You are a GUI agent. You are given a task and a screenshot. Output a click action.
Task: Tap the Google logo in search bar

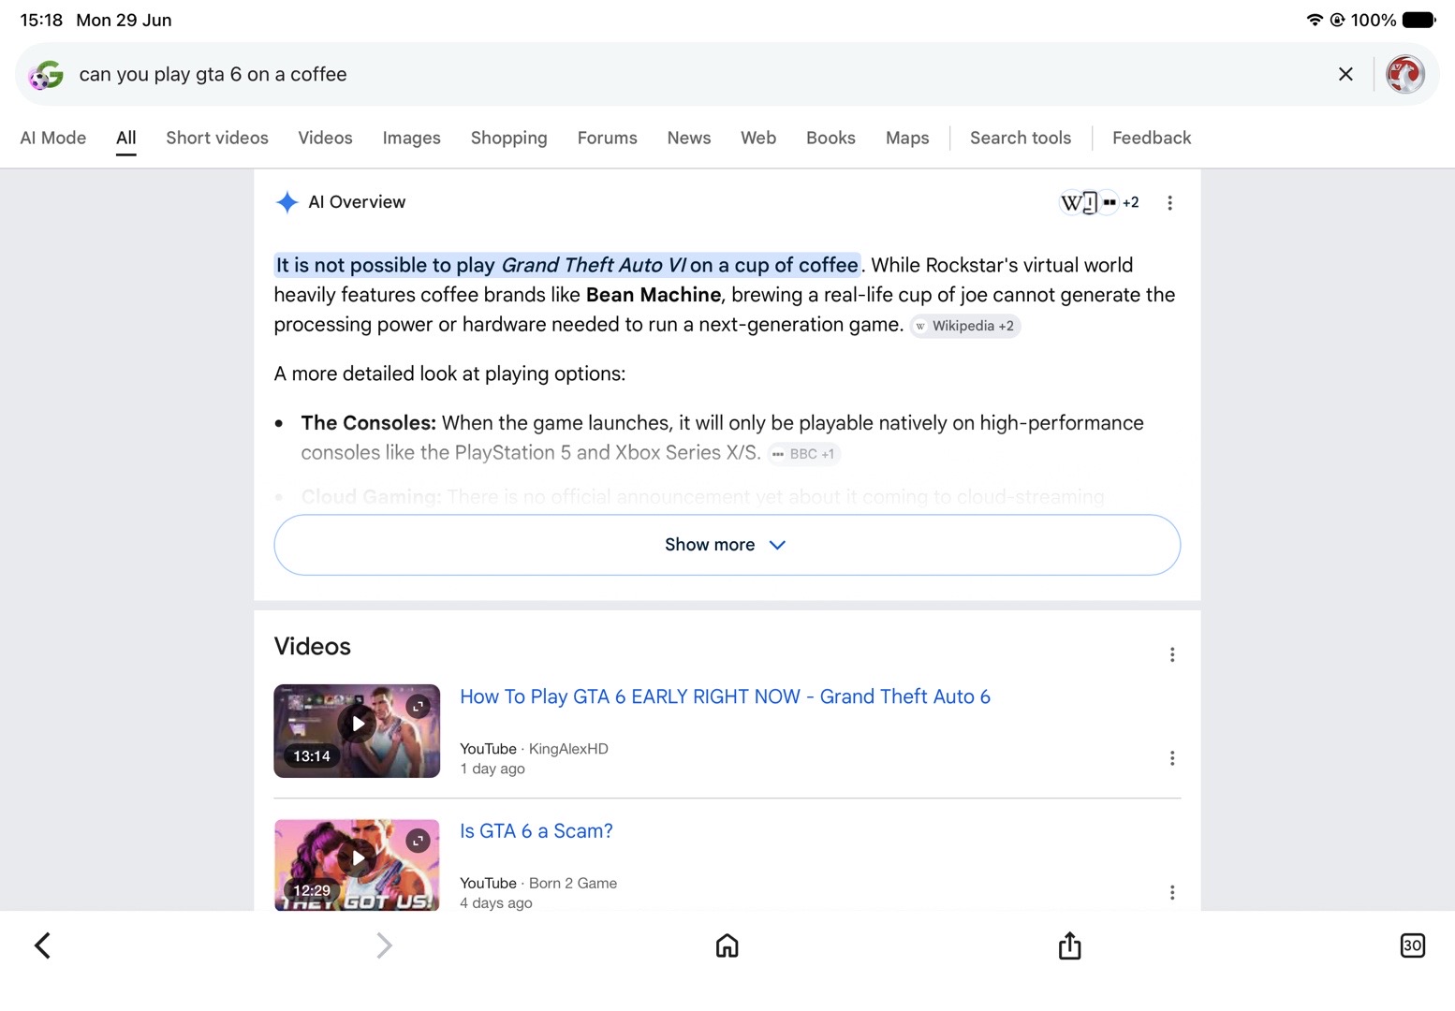click(46, 75)
